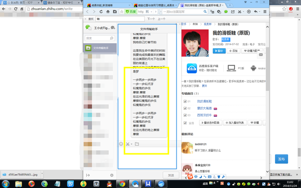Screen dimensions: 301x188
Task: Open the QQ penguin icon on taskbar
Action: 109,184
